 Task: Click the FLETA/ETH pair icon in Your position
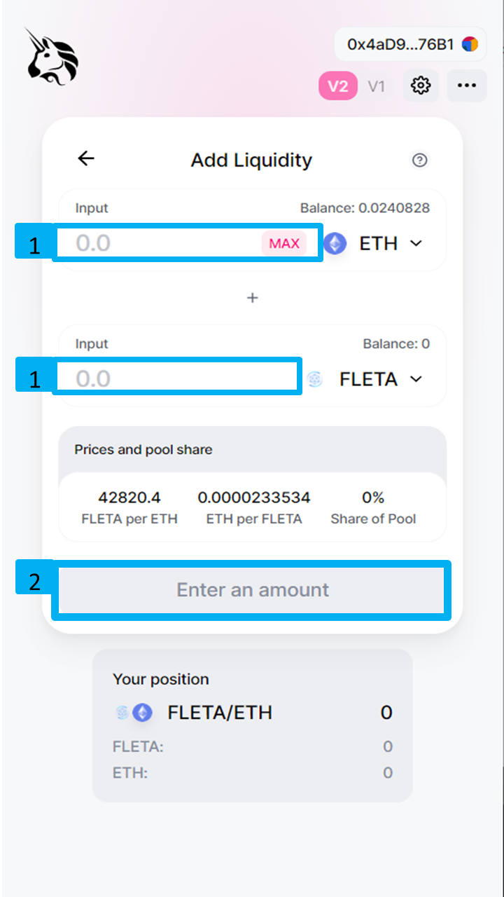pyautogui.click(x=134, y=713)
